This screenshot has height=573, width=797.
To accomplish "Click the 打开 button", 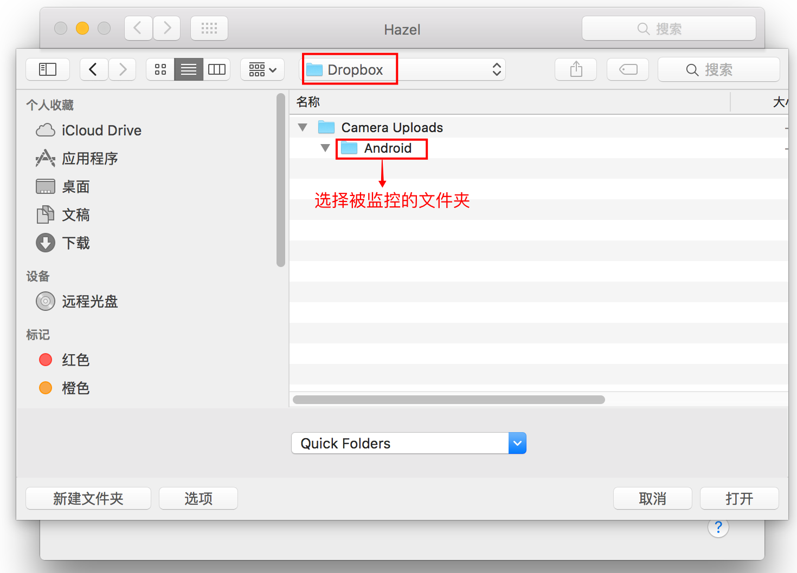I will point(739,498).
